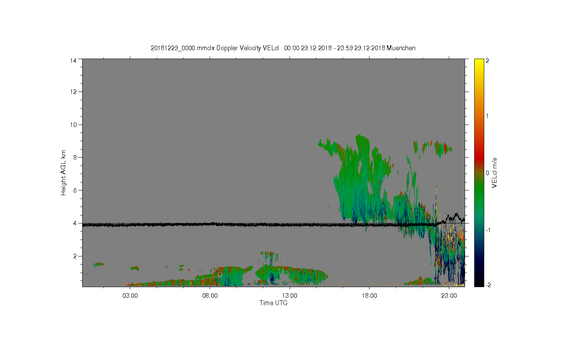Click the height tick label 6

[x=75, y=190]
